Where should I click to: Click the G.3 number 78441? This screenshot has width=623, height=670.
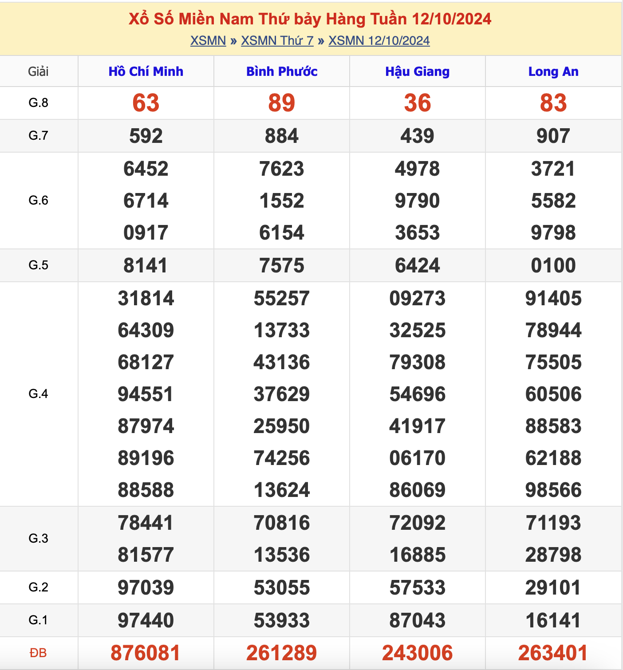pos(146,523)
